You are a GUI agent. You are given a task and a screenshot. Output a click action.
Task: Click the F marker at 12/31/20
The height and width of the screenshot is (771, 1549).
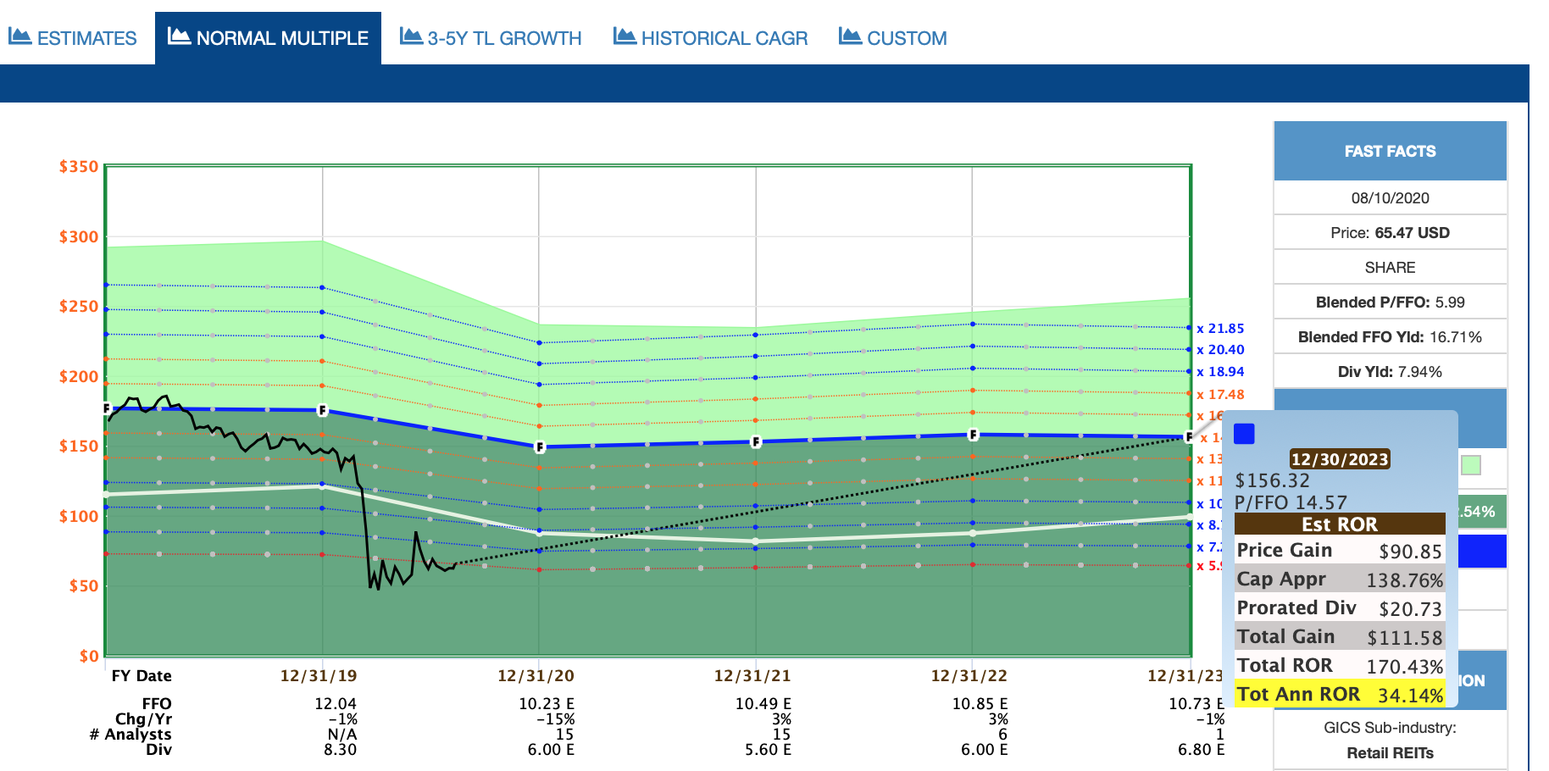pos(540,447)
